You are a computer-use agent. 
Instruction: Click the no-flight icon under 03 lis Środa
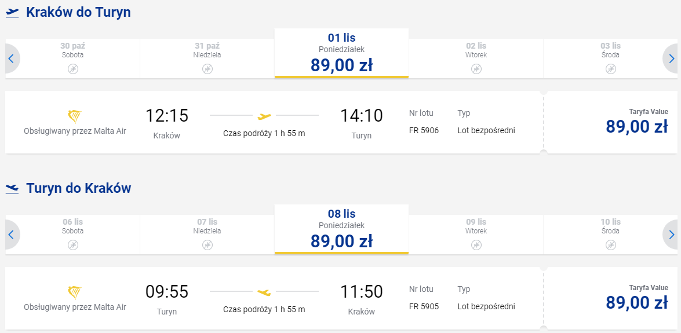coord(611,69)
